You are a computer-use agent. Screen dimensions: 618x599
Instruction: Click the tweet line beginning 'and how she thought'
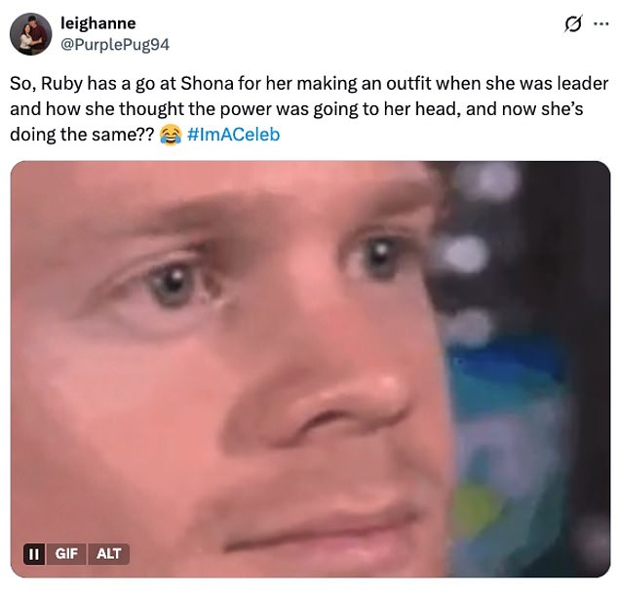pyautogui.click(x=296, y=109)
